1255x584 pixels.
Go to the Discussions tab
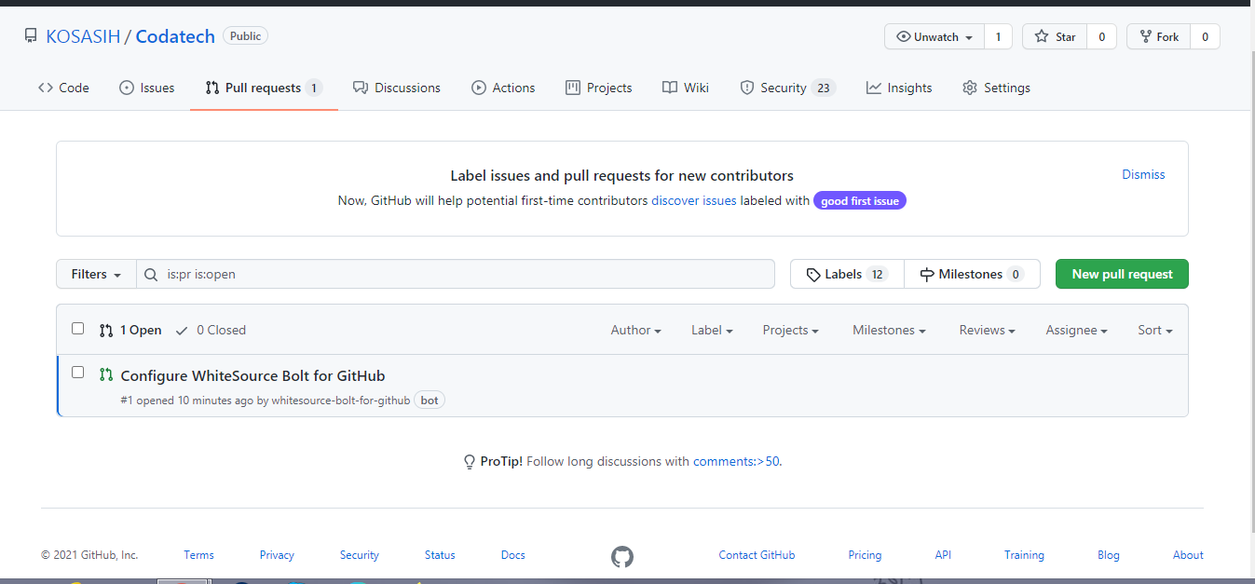click(x=397, y=88)
